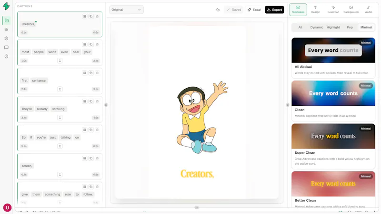Filter templates by Highlight

333,28
